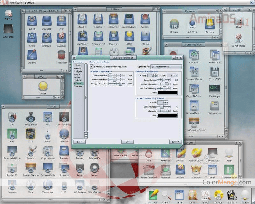Click the Inactive windows transparency slider
Image resolution: width=255 pixels, height=204 pixels.
[x=117, y=80]
